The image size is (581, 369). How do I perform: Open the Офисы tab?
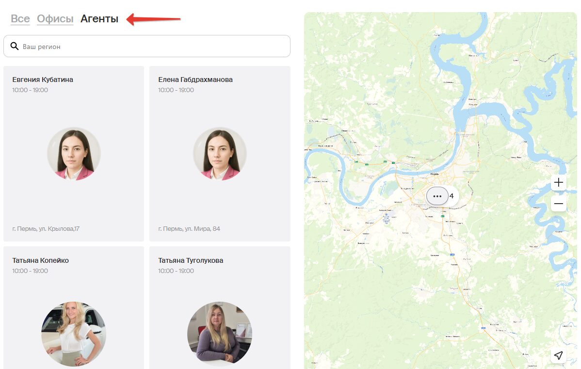coord(55,19)
